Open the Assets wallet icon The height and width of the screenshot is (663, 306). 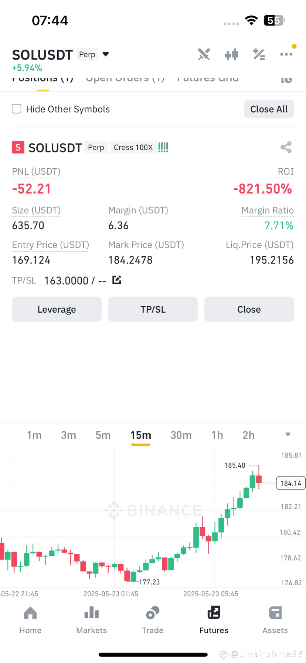[x=275, y=613]
